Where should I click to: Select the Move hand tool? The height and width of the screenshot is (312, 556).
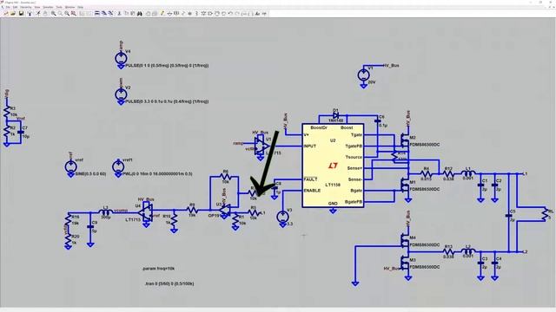[216, 14]
